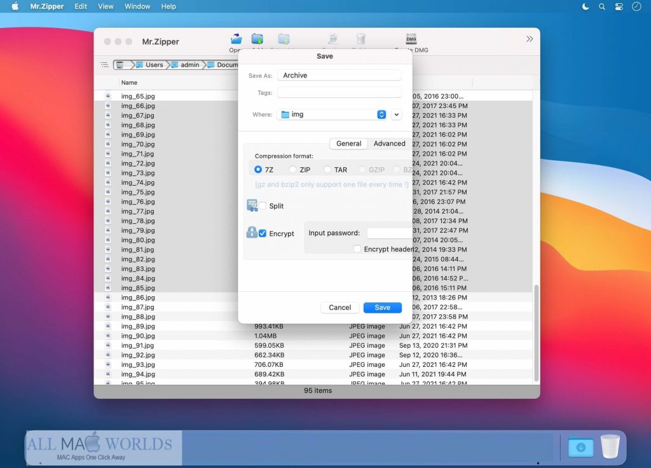Switch to the General tab
The height and width of the screenshot is (468, 651).
click(348, 143)
